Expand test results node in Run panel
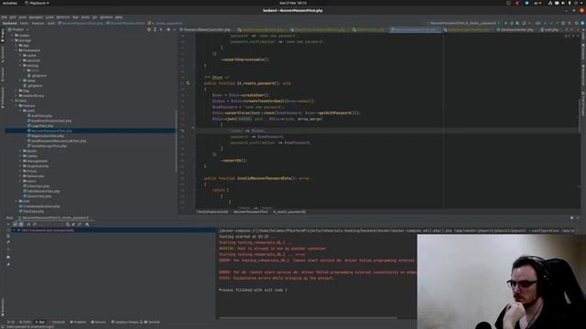Screen dimensions: 586x329 click(15, 230)
